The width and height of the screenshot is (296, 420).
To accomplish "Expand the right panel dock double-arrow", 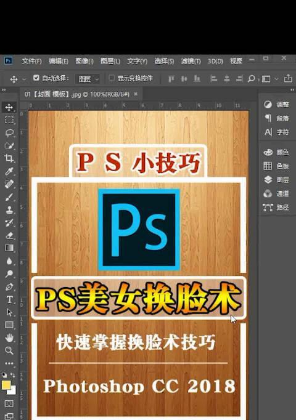I will (292, 90).
